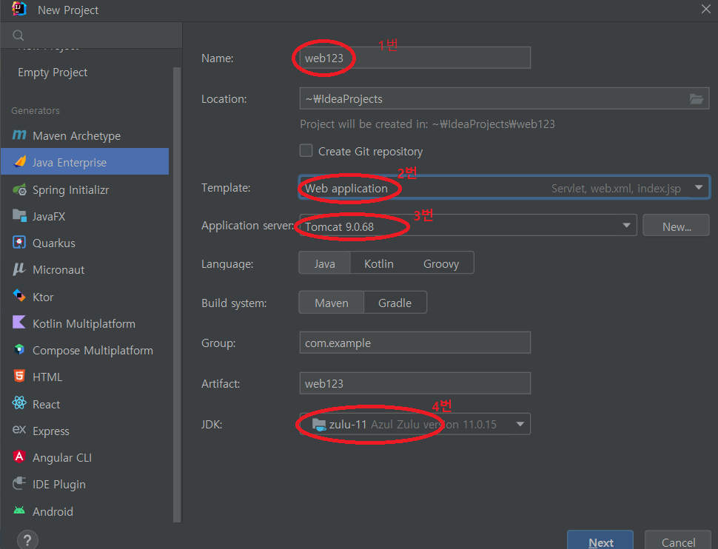Enable Create Git repository checkbox

[x=306, y=151]
